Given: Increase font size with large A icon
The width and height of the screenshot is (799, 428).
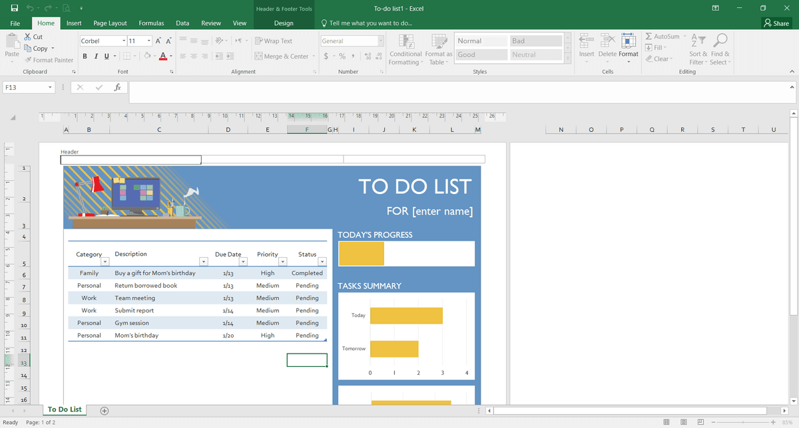Looking at the screenshot, I should pos(159,41).
